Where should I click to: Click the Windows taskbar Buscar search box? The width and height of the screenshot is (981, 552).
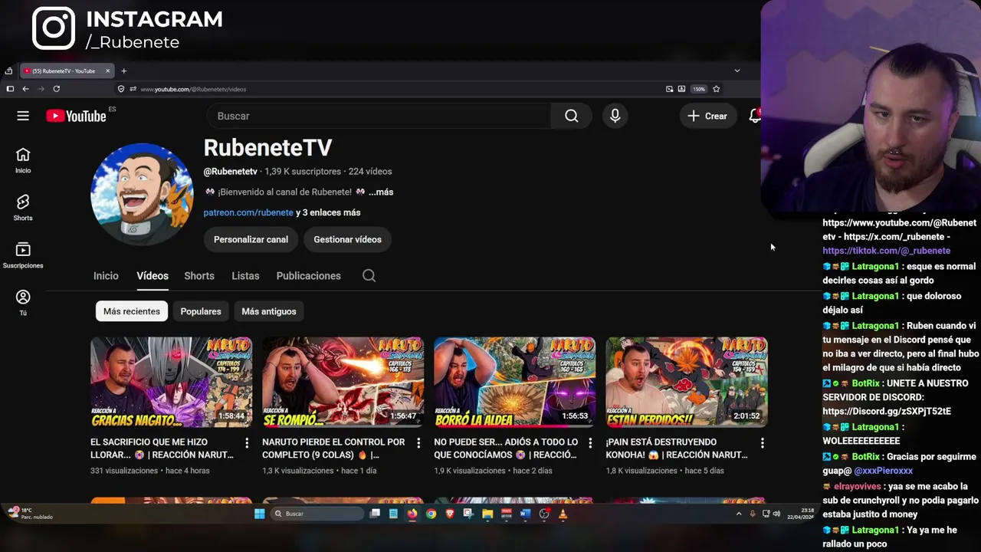coord(317,514)
